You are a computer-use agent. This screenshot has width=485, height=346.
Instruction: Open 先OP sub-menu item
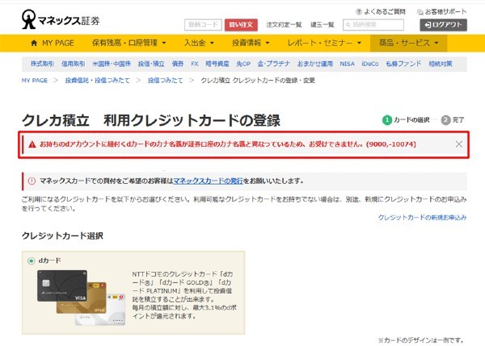[243, 64]
